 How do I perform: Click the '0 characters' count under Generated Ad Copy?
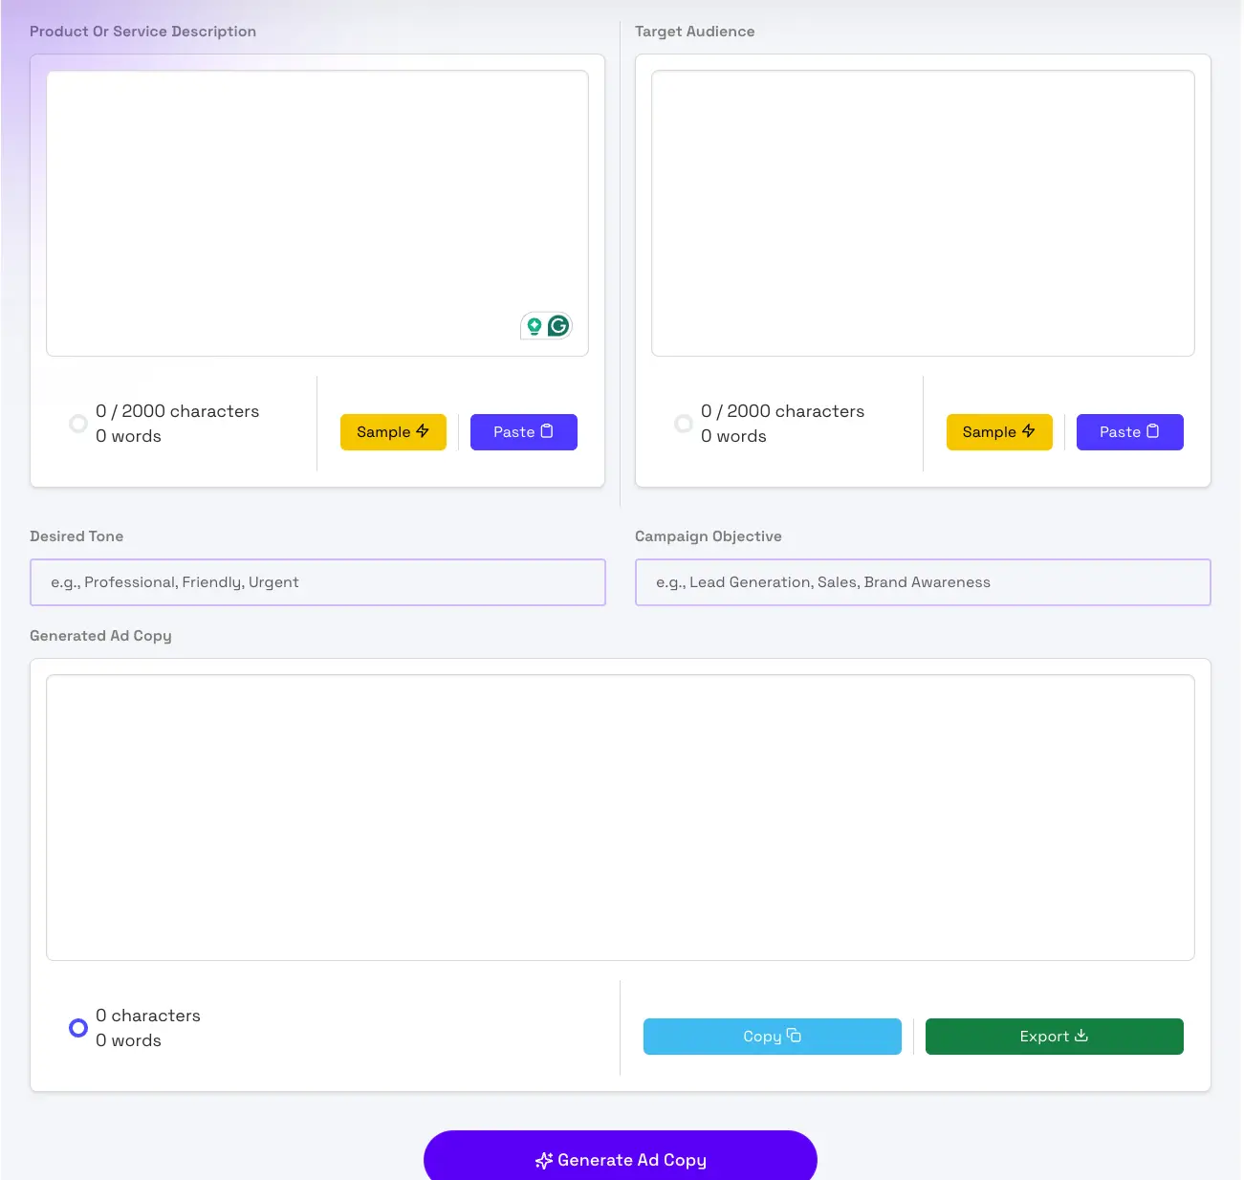(148, 1016)
